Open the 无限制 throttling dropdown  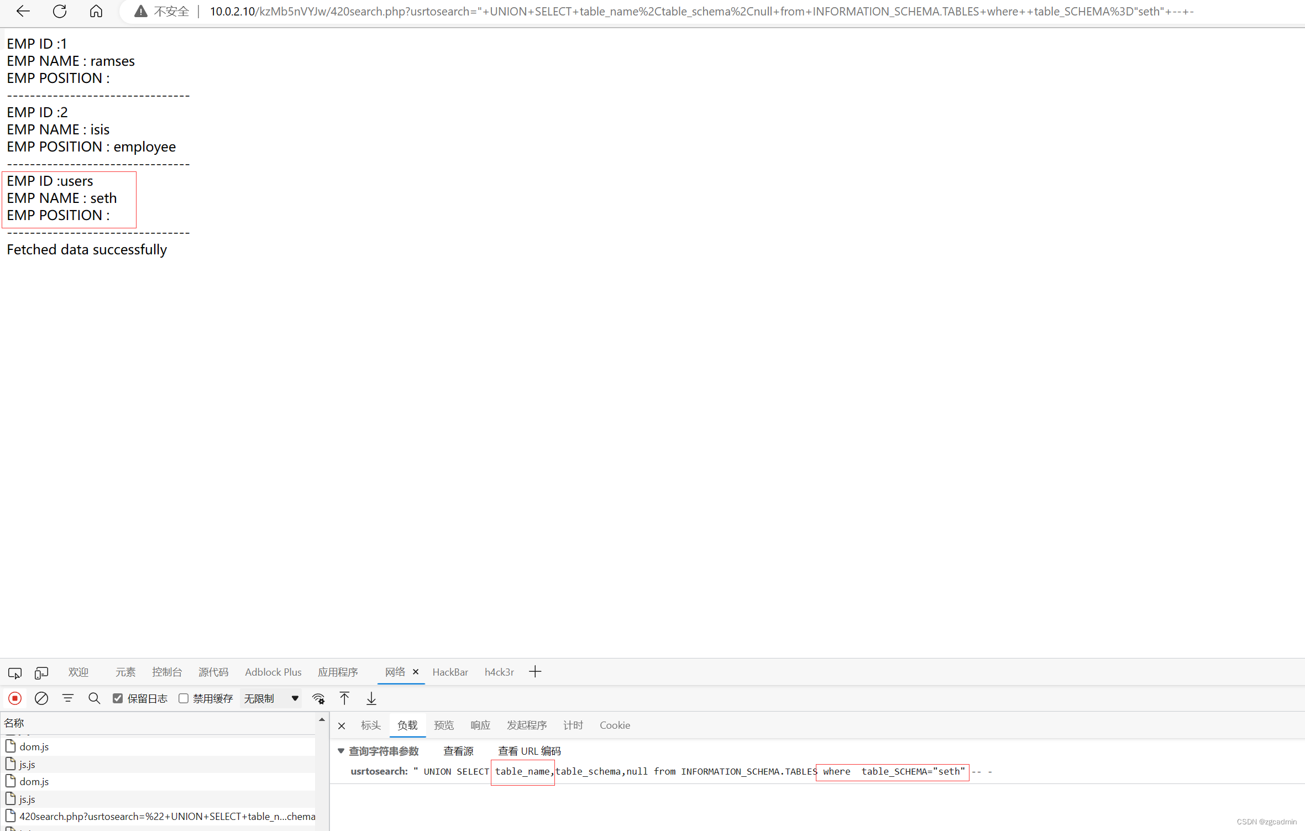click(x=271, y=698)
